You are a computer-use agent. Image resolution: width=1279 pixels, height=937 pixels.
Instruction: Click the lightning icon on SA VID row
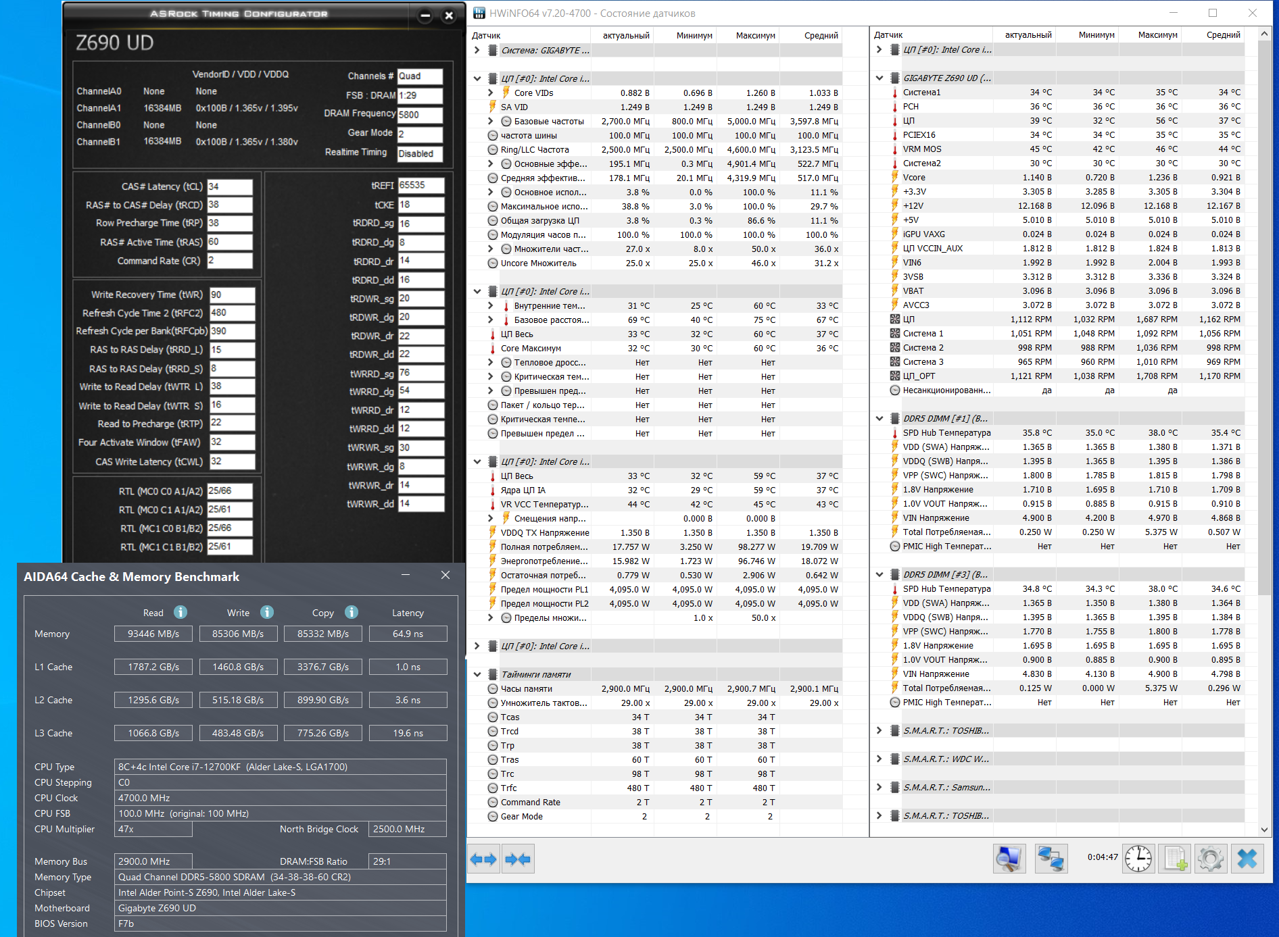493,107
